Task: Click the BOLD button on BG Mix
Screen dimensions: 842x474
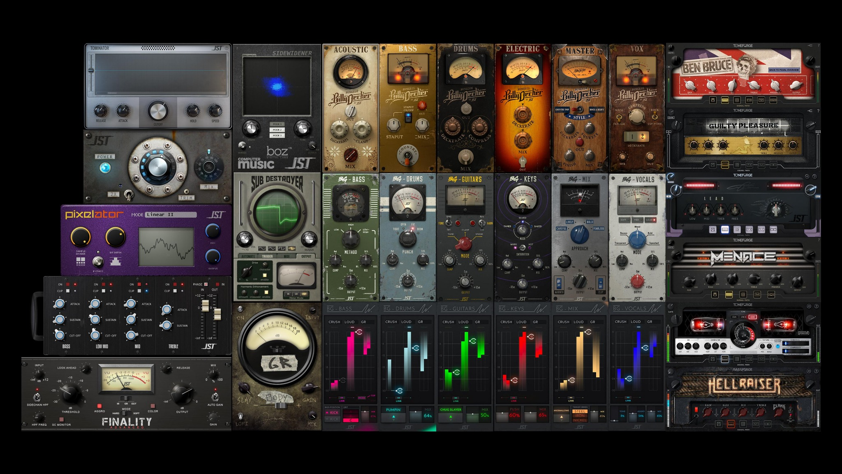Action: click(590, 222)
